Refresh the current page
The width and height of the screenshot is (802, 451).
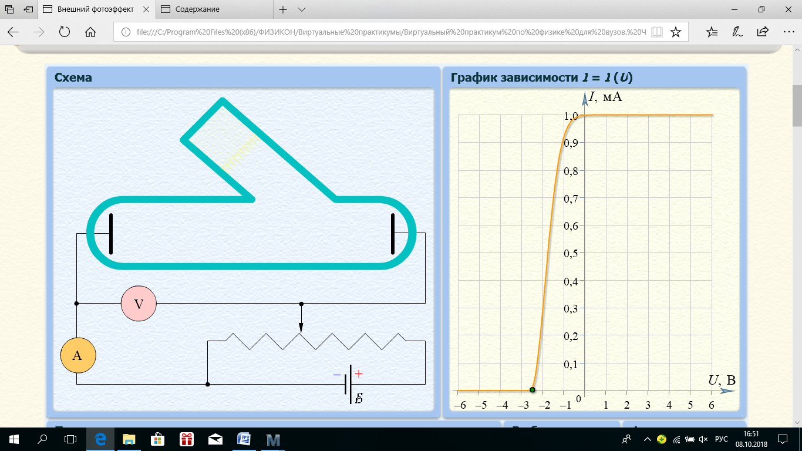(x=65, y=32)
